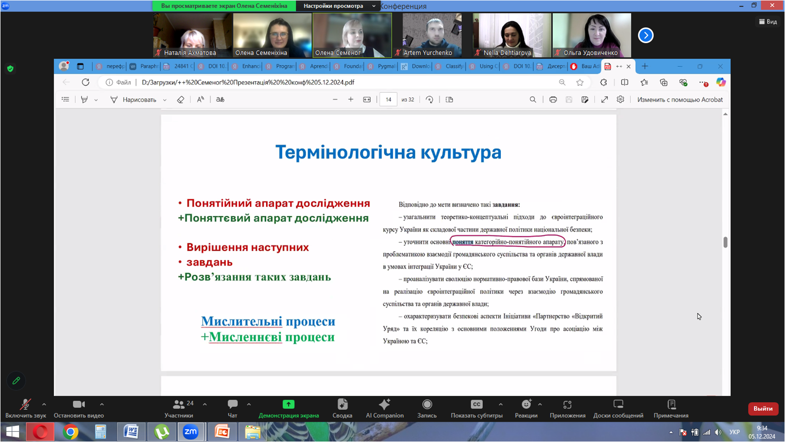This screenshot has height=442, width=785.
Task: Add page to favorites star
Action: pos(580,82)
